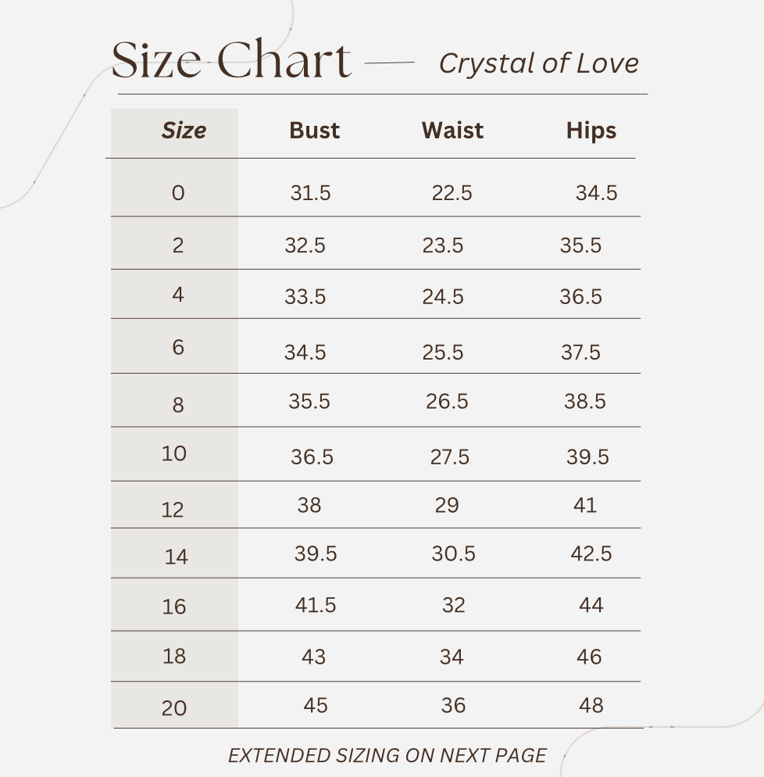Click the hips value 42.5 for size 14
Image resolution: width=764 pixels, height=777 pixels.
591,554
